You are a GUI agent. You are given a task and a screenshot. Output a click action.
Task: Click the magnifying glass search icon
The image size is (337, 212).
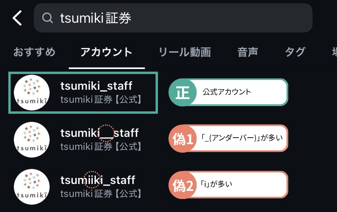pos(48,18)
